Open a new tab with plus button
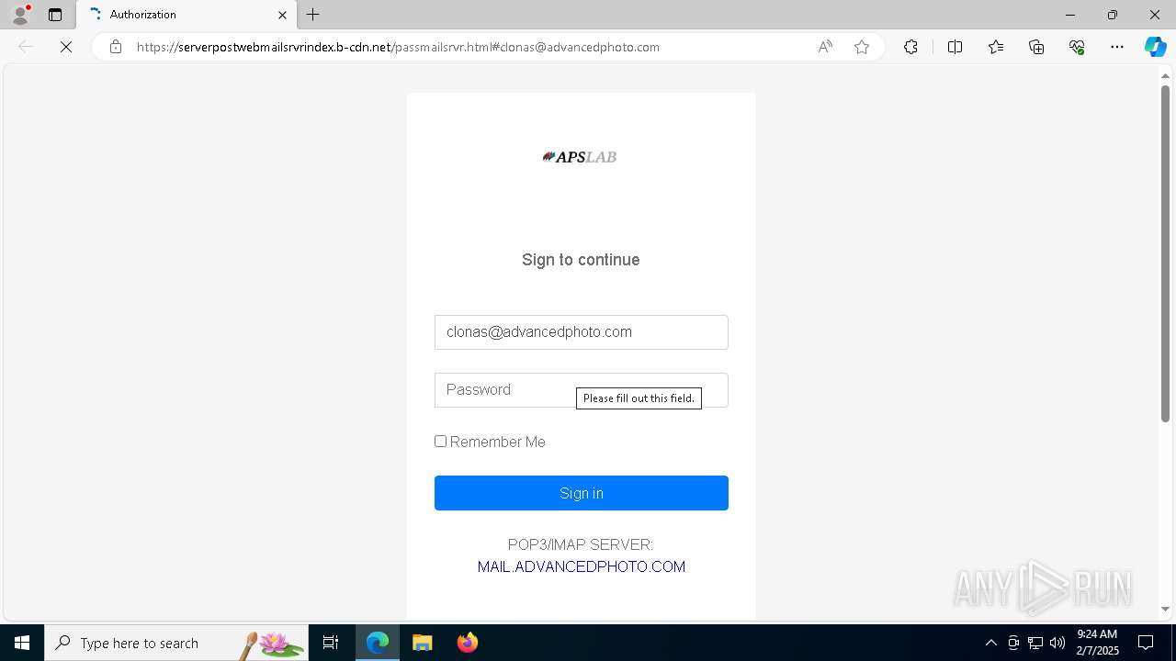The height and width of the screenshot is (661, 1176). click(313, 15)
